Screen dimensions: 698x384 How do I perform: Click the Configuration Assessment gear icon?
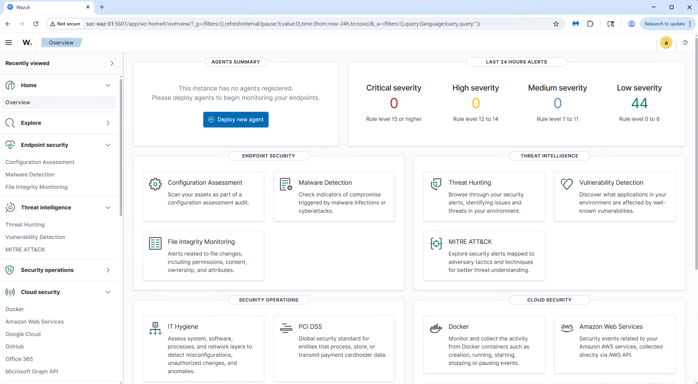[x=155, y=184]
